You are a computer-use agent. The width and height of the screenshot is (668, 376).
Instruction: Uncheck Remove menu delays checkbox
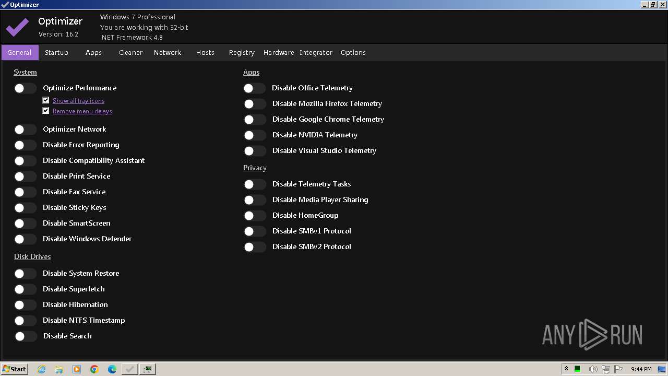click(46, 111)
